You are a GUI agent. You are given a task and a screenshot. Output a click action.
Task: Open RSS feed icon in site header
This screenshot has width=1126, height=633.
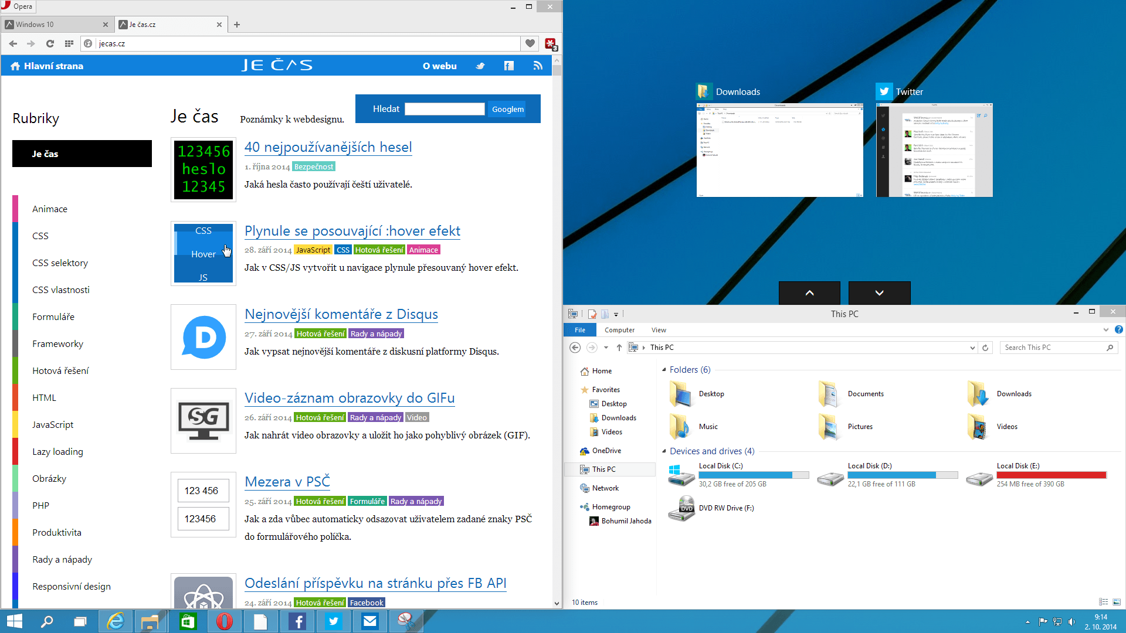[538, 66]
